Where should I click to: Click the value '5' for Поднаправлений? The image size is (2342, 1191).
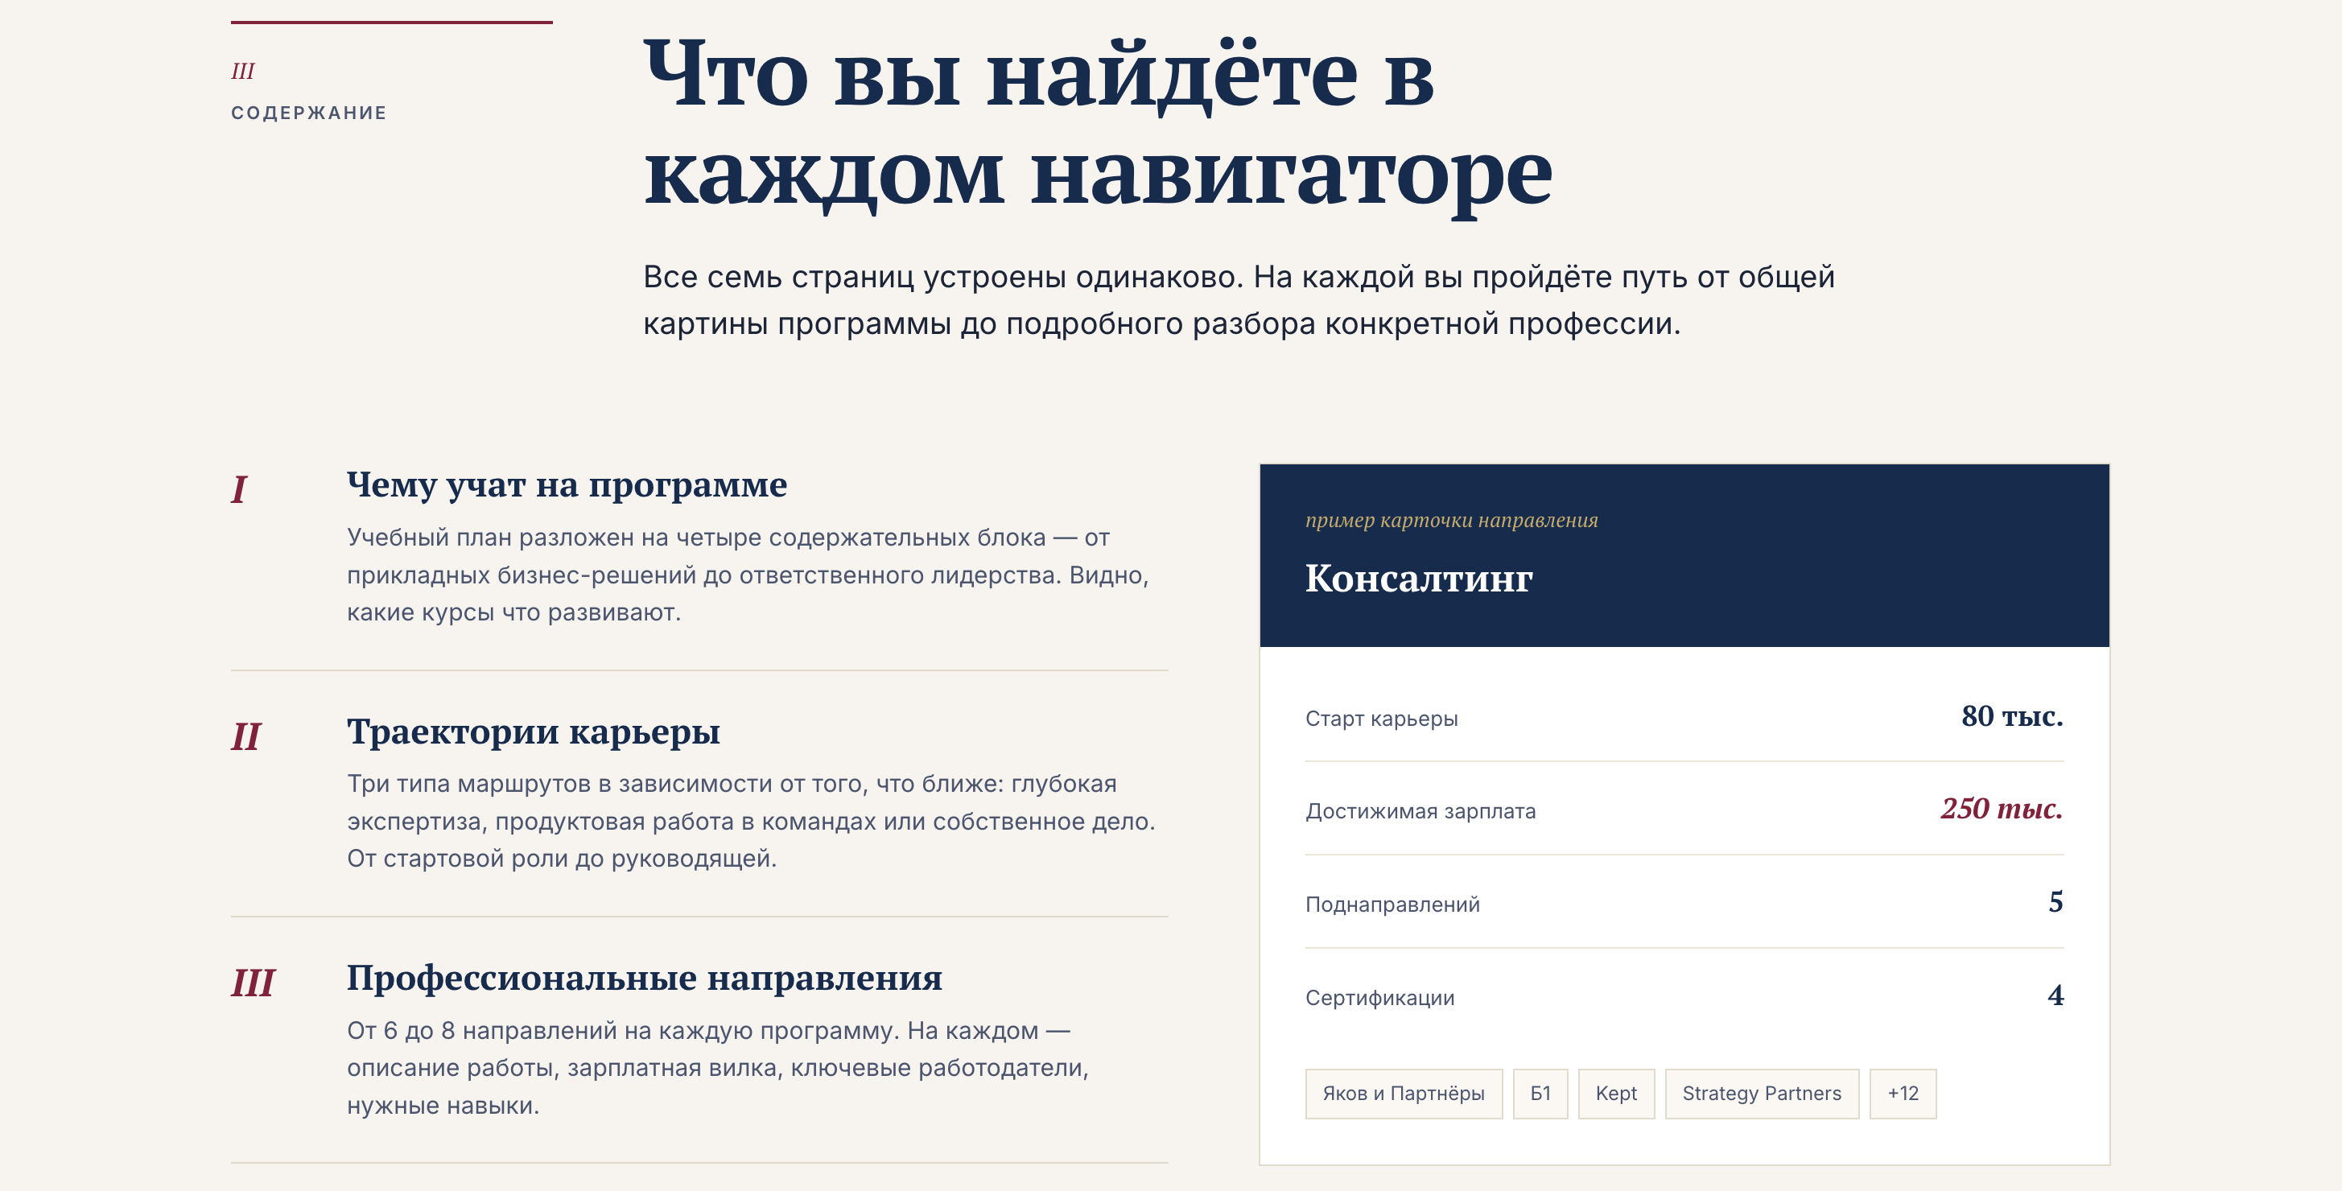coord(2055,902)
